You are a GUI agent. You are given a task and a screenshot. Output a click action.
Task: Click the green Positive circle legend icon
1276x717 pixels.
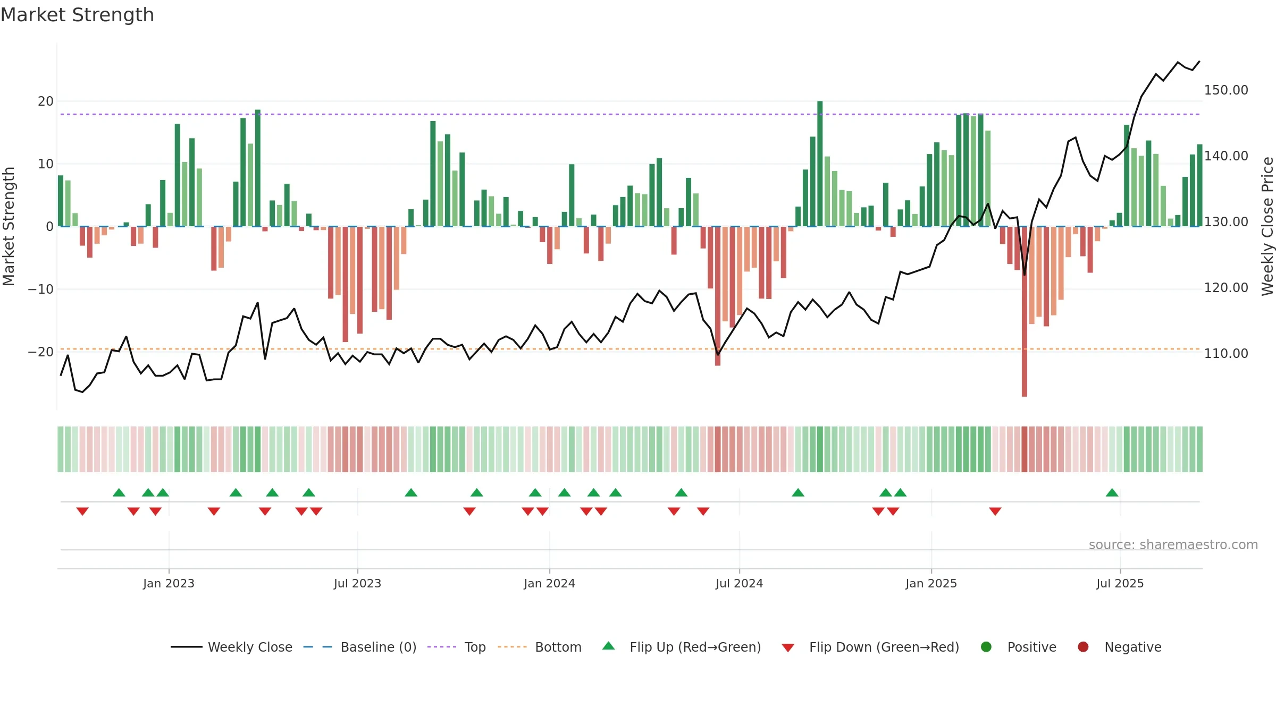pos(986,647)
